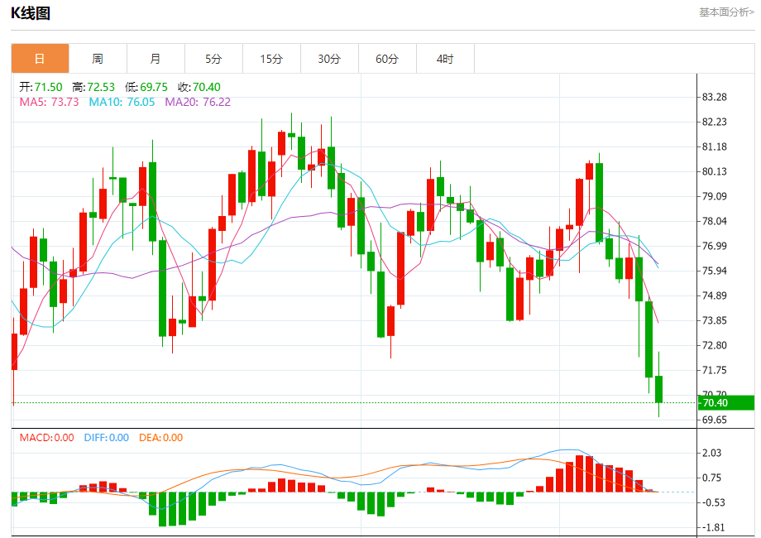The height and width of the screenshot is (538, 761).
Task: Click the last green candlestick near 70.40
Action: pyautogui.click(x=658, y=389)
